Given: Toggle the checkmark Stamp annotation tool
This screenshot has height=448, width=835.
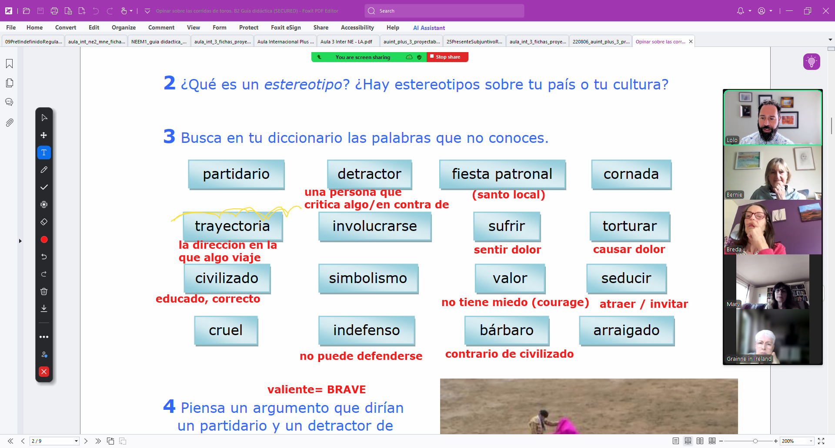Looking at the screenshot, I should (x=44, y=187).
